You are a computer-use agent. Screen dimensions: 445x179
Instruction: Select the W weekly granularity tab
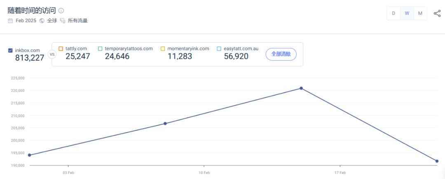point(407,13)
